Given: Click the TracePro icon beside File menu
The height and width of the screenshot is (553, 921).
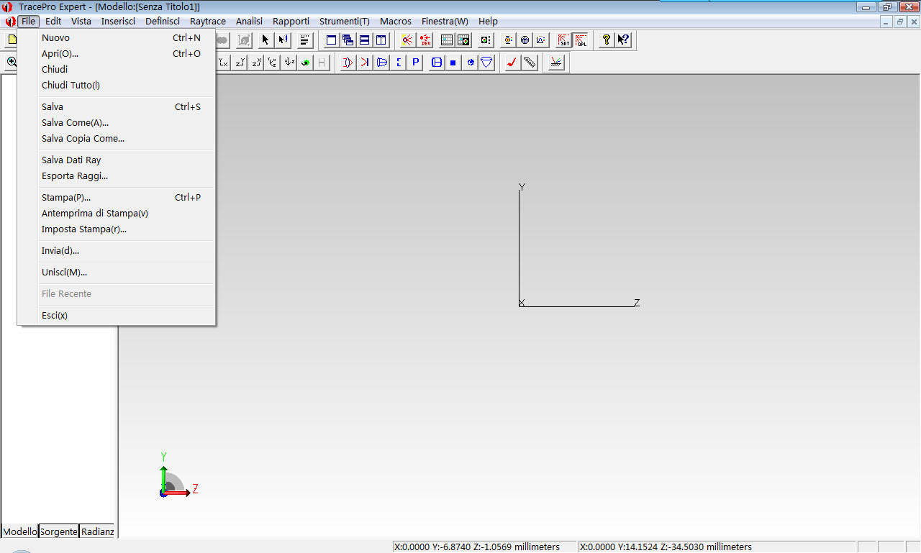Looking at the screenshot, I should 9,22.
